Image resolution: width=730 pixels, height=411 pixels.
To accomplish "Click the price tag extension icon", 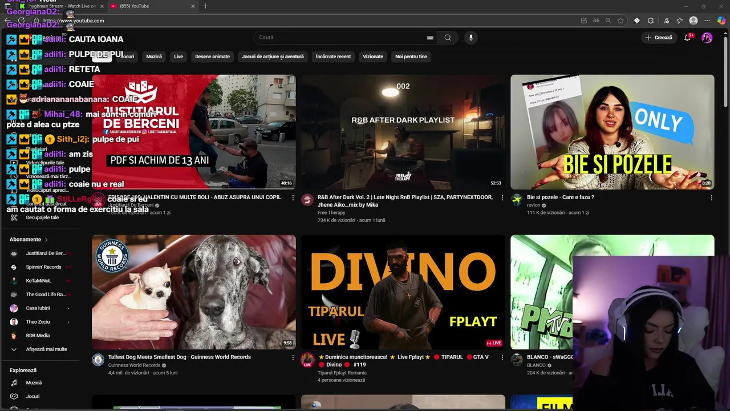I will click(x=637, y=21).
